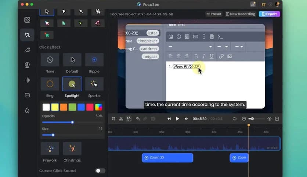Zoom out the timeline with minus icon

click(244, 119)
